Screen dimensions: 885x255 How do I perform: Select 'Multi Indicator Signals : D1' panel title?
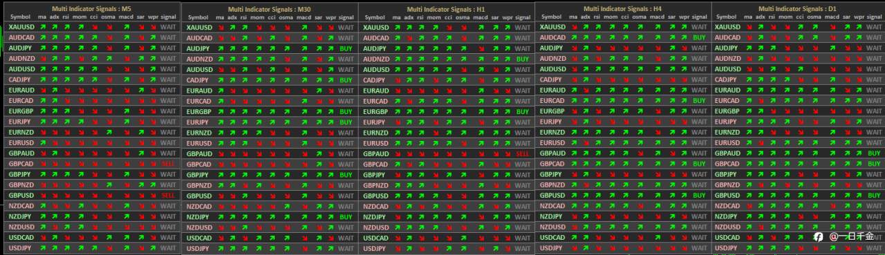coord(798,8)
